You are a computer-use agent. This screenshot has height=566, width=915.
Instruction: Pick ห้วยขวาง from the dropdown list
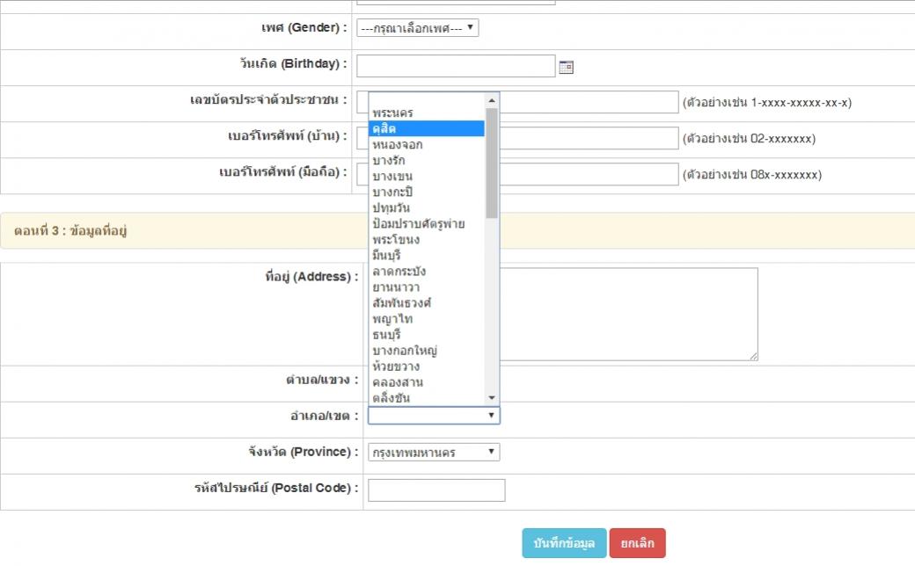click(396, 366)
